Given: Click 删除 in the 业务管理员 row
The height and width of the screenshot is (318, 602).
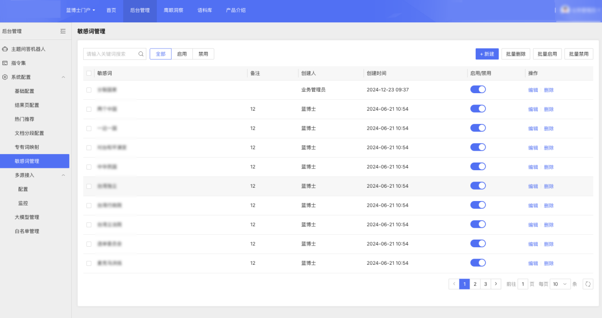Looking at the screenshot, I should 549,90.
